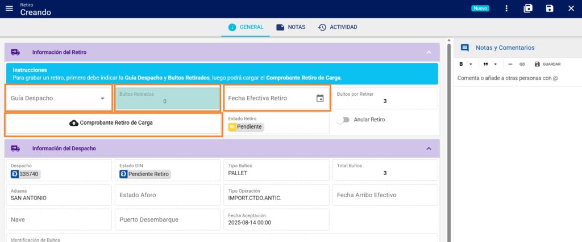Viewport: 582px width, 242px height.
Task: Open the hamburger navigation menu
Action: pyautogui.click(x=9, y=9)
